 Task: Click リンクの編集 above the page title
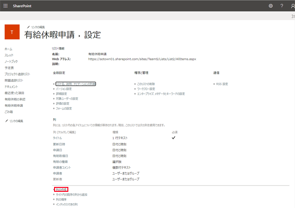(x=38, y=27)
